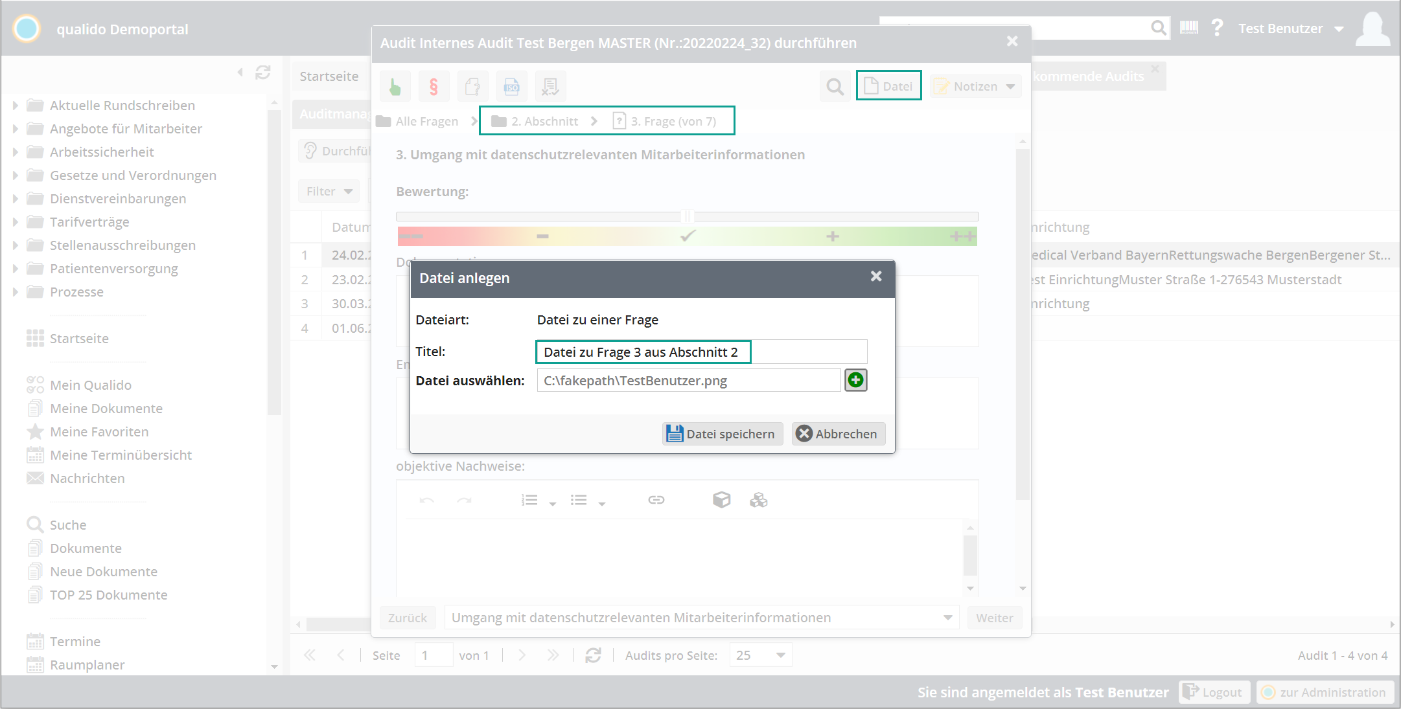Click the help question mark icon
The height and width of the screenshot is (709, 1401).
click(1217, 28)
